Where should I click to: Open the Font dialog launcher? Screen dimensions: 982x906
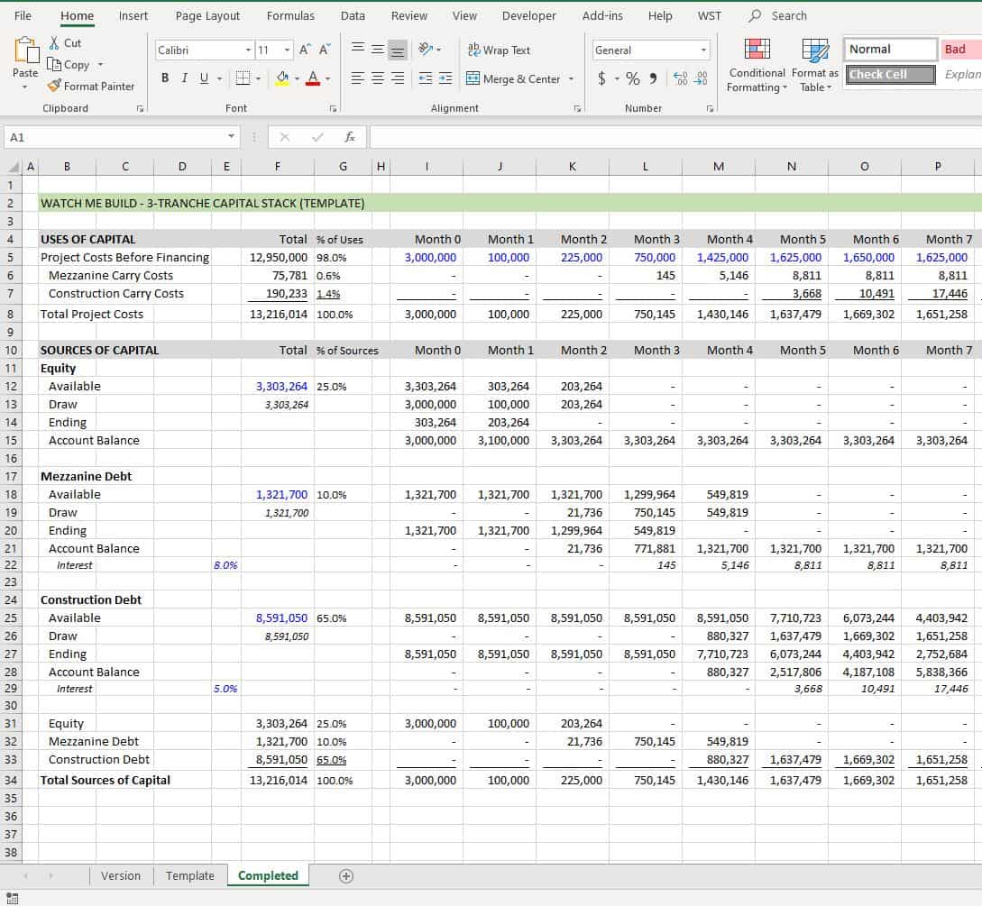click(x=333, y=109)
